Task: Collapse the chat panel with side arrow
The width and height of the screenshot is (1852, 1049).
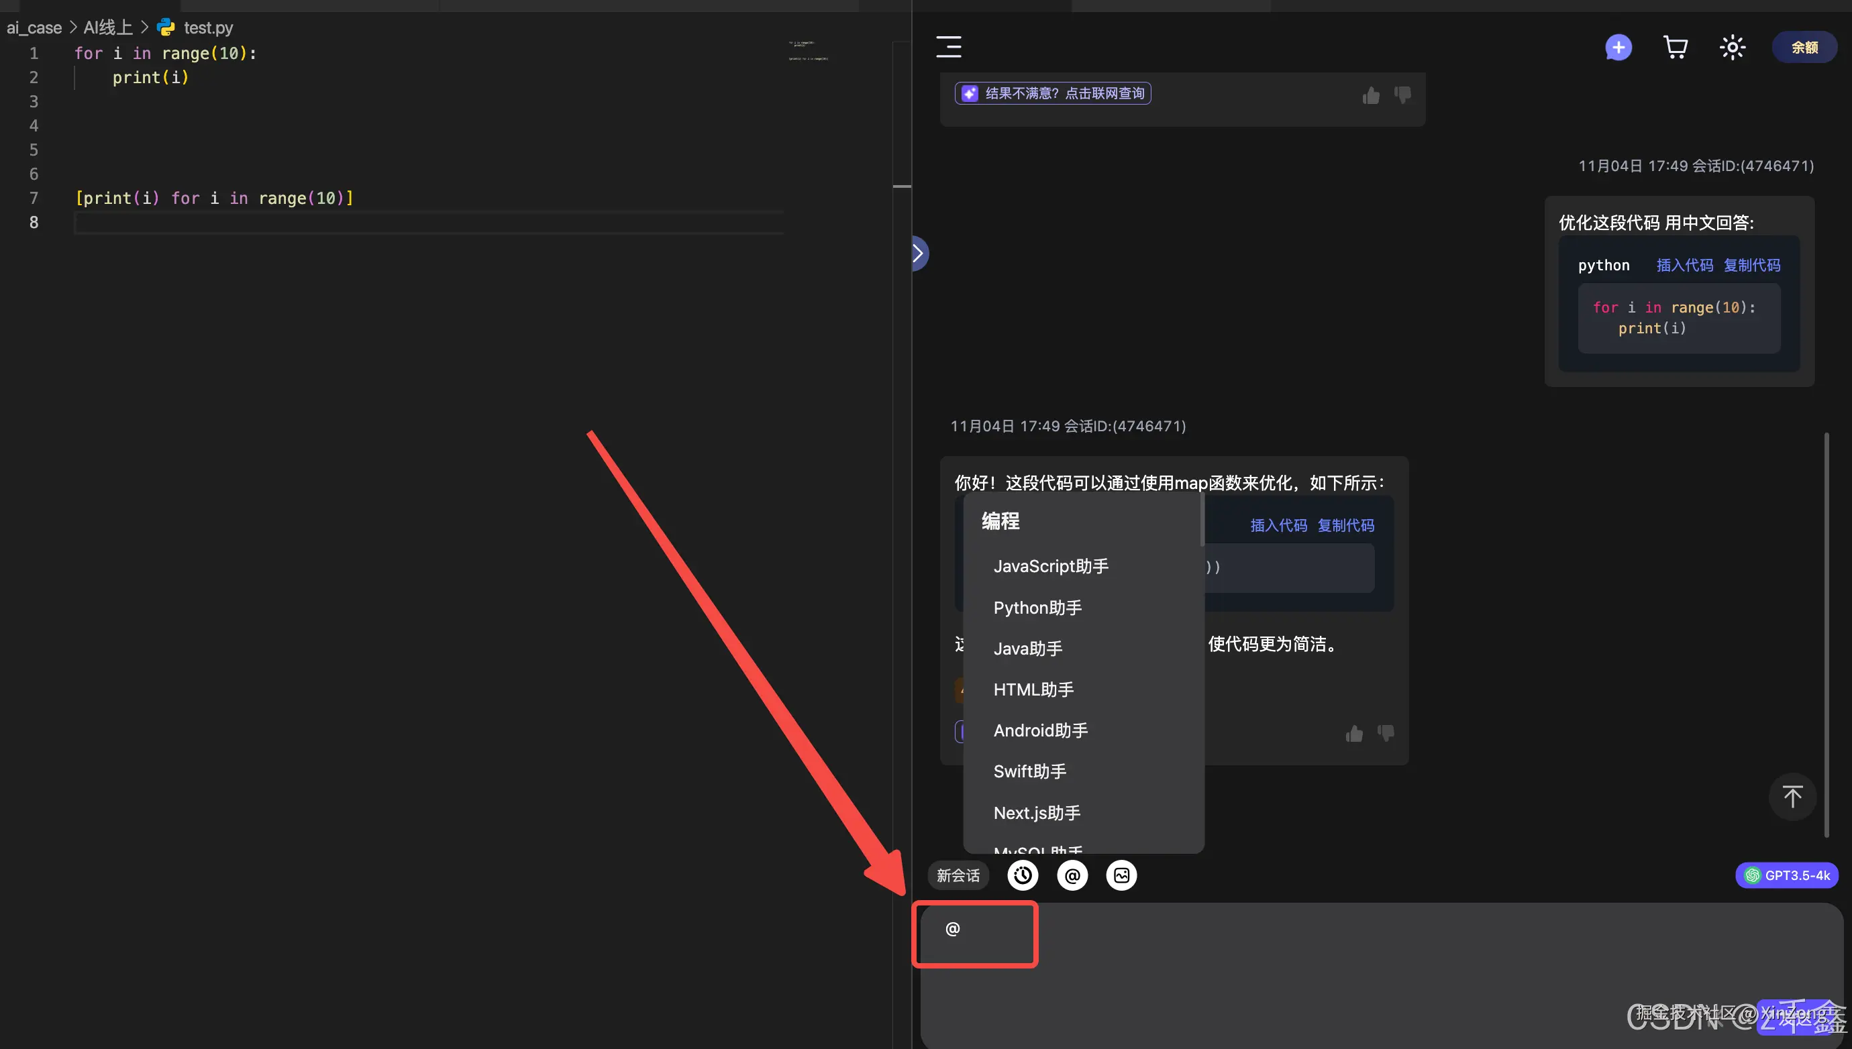Action: (918, 253)
